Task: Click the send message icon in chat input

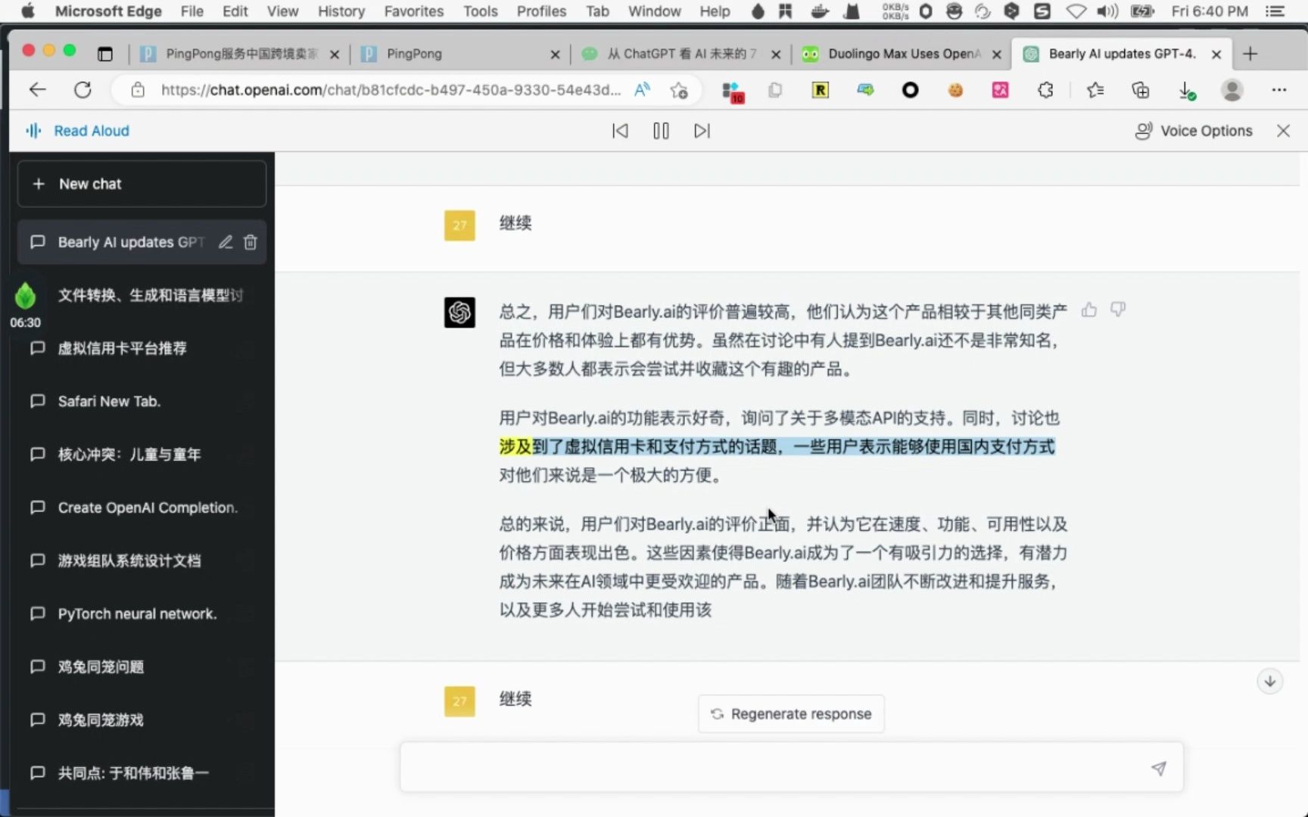Action: pos(1159,768)
